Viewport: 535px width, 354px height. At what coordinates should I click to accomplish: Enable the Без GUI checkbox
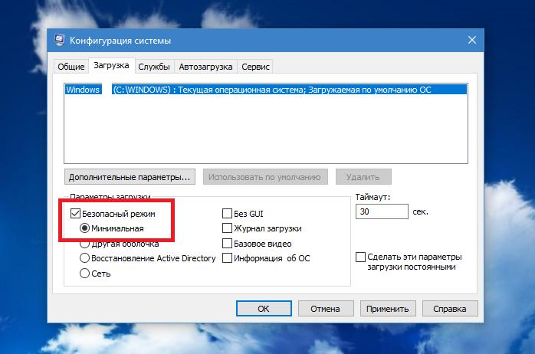pyautogui.click(x=227, y=214)
